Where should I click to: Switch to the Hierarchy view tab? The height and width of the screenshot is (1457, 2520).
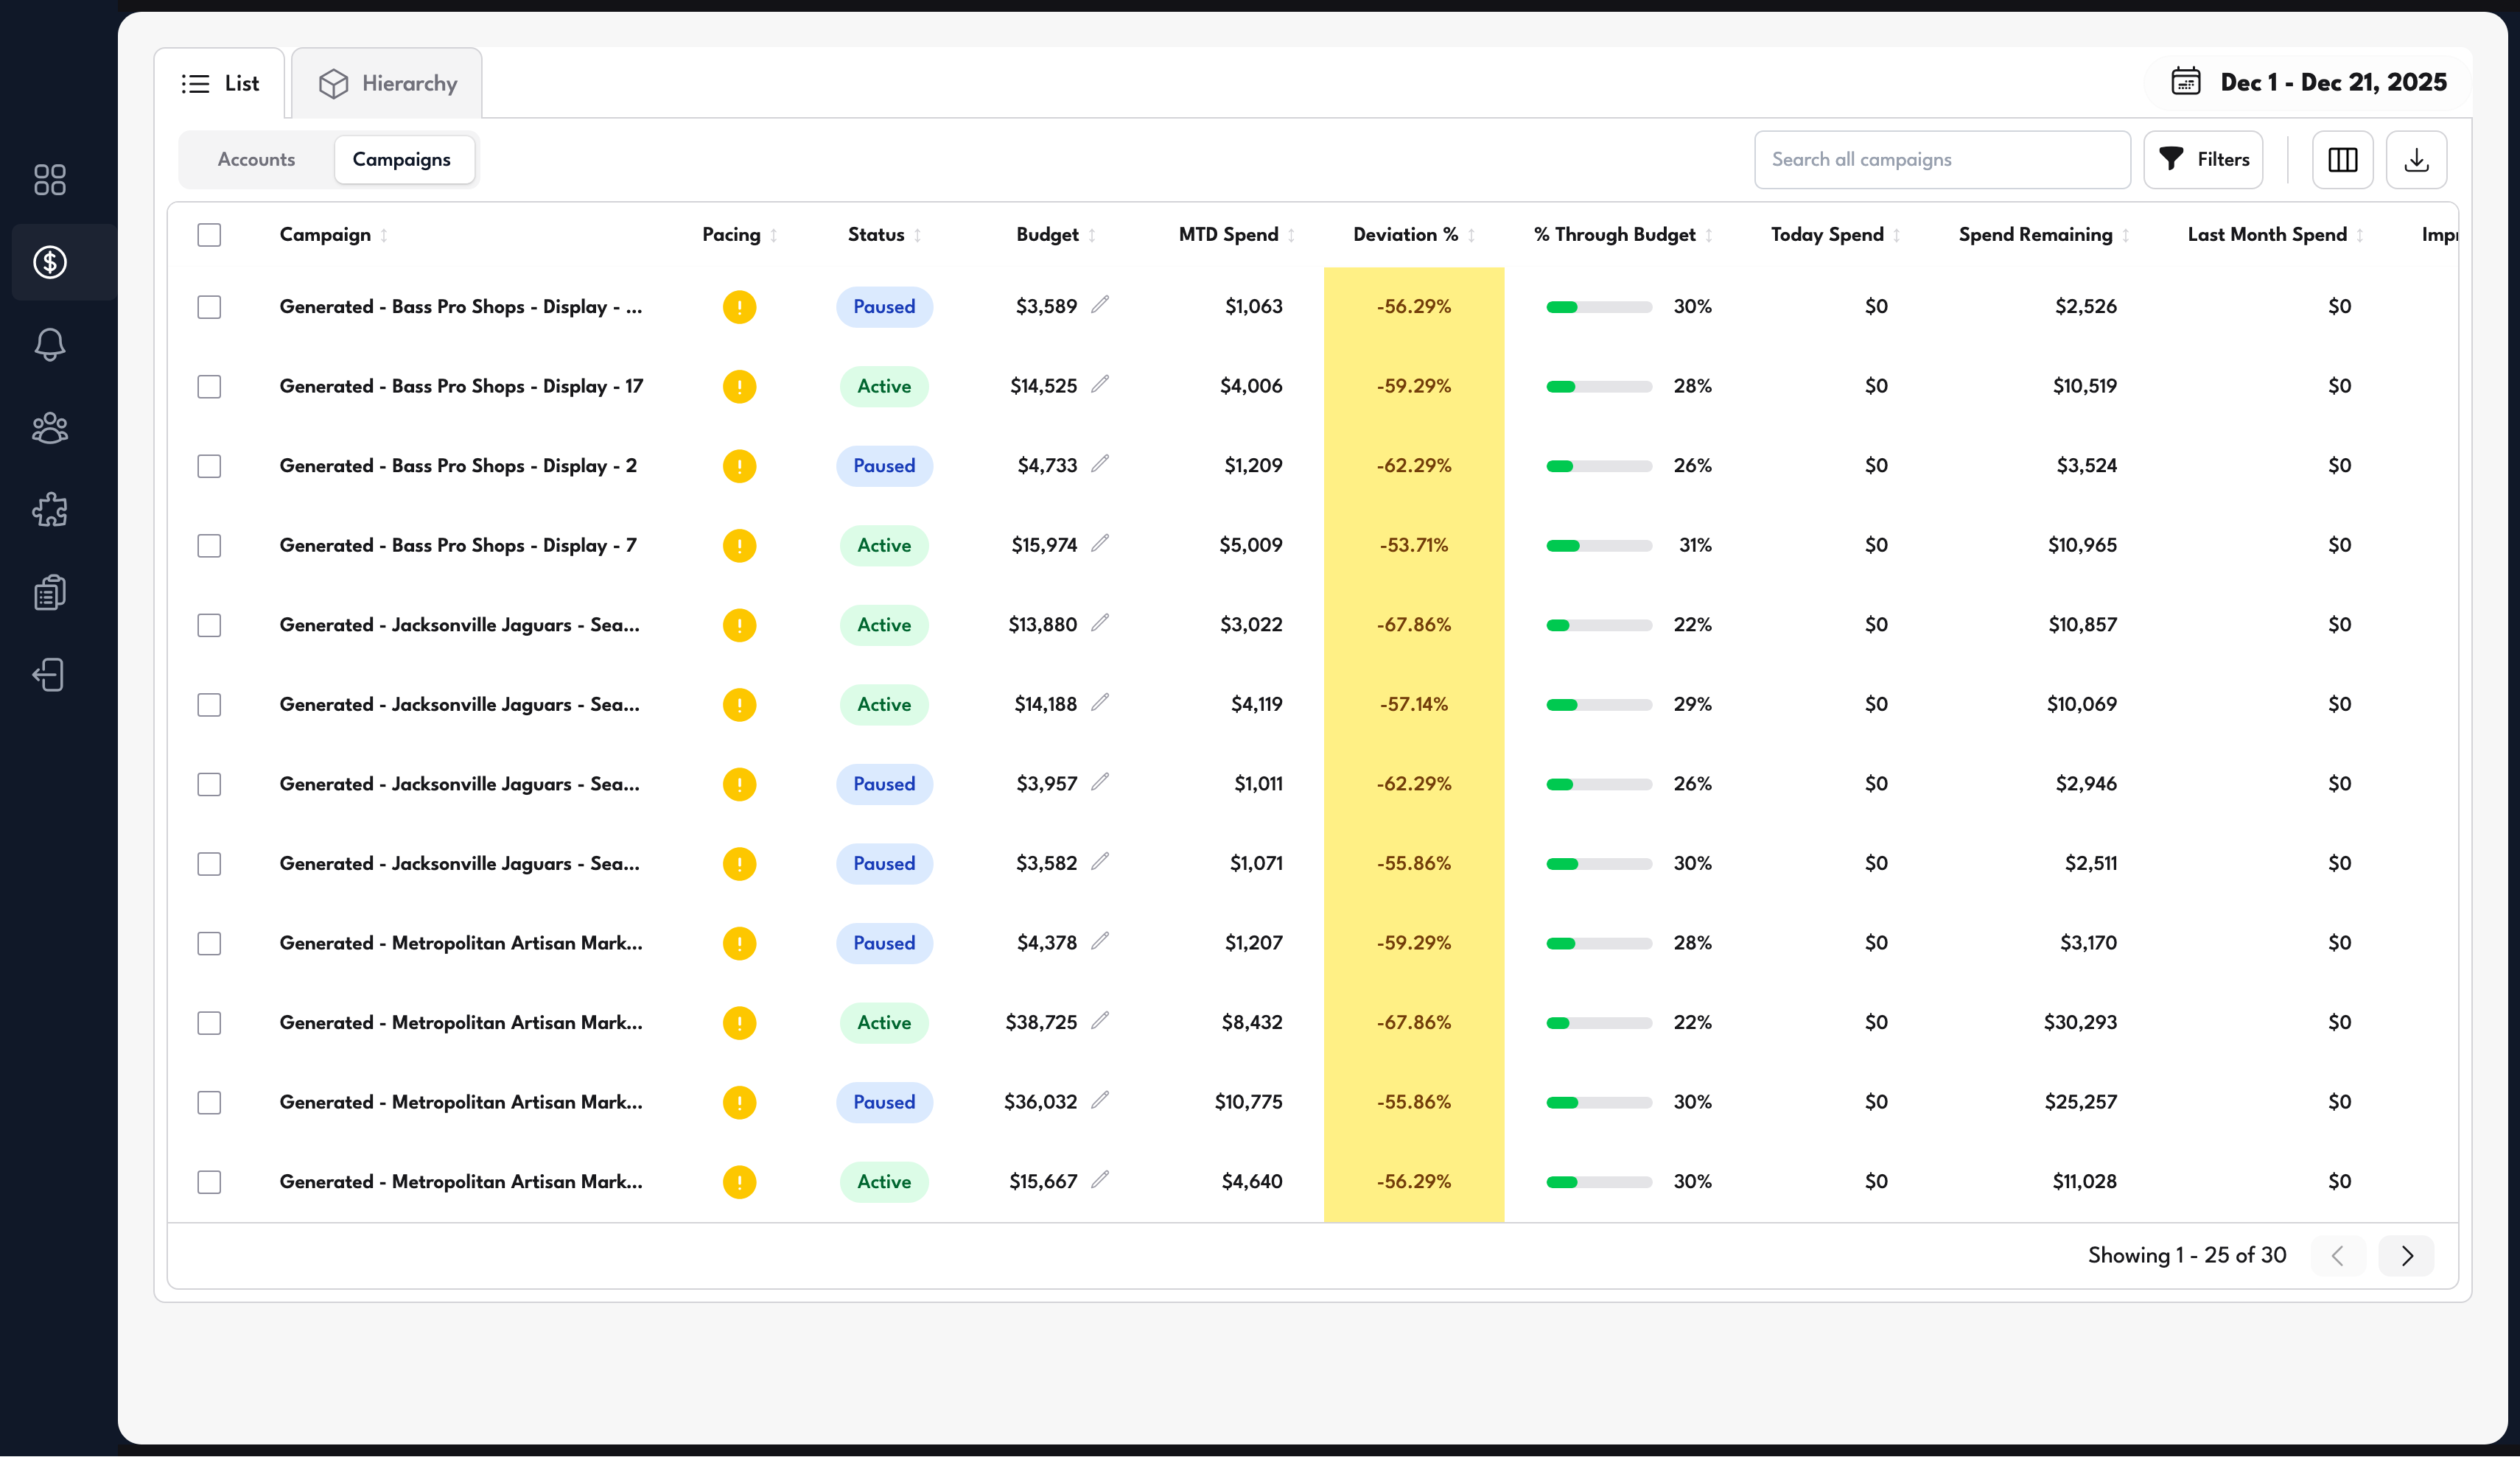387,82
